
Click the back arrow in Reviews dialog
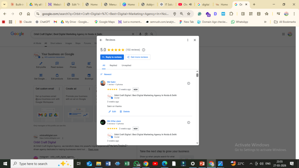coord(101,40)
